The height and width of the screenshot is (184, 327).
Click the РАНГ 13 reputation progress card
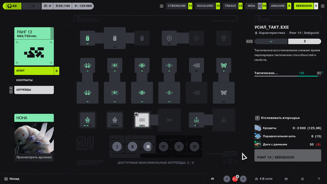pos(34,33)
